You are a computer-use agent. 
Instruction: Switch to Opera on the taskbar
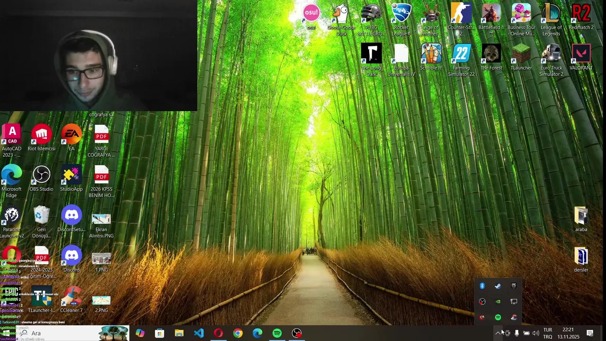point(218,333)
